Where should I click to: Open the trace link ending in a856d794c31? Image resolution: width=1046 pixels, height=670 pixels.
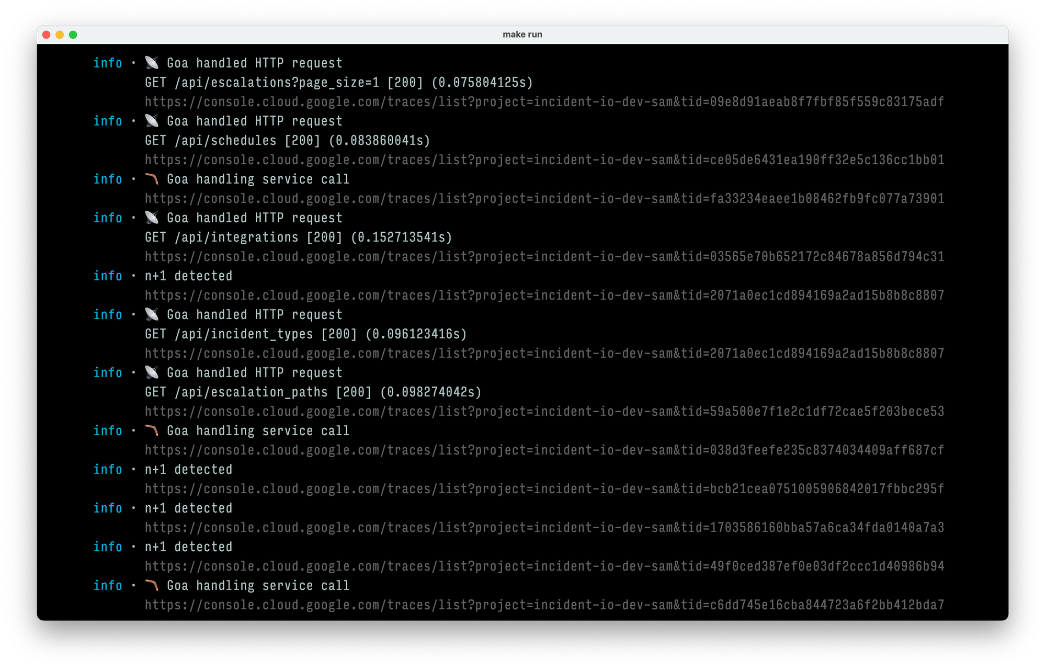pyautogui.click(x=544, y=256)
